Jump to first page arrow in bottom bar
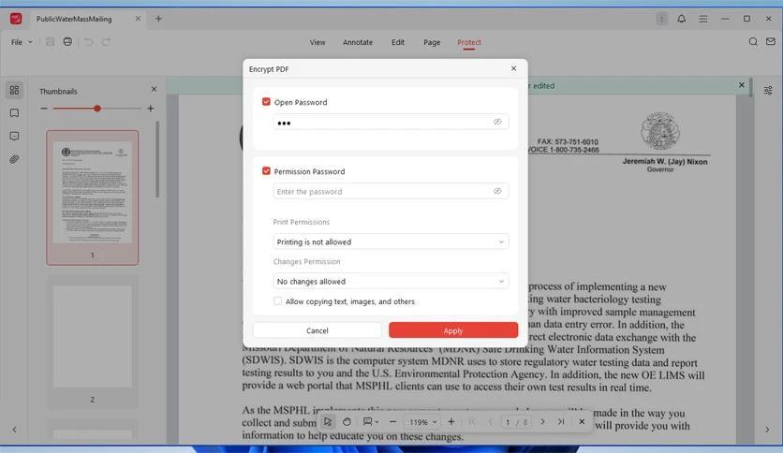The width and height of the screenshot is (783, 453). [472, 422]
